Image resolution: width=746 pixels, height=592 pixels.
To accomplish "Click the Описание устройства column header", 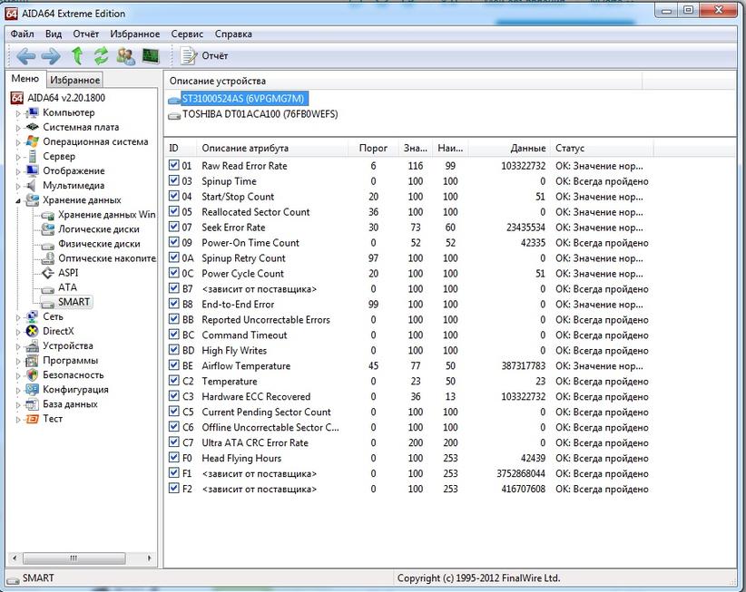I will (403, 81).
